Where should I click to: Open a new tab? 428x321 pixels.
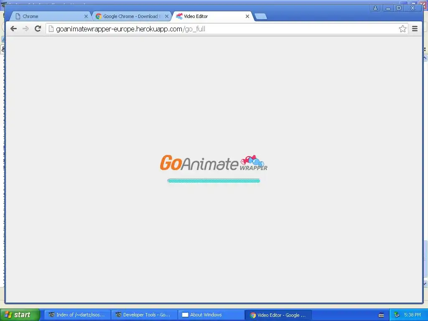[261, 17]
